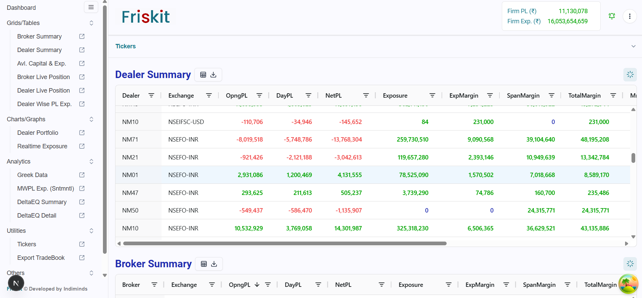Select Realtime Exposure from sidebar

(x=42, y=146)
